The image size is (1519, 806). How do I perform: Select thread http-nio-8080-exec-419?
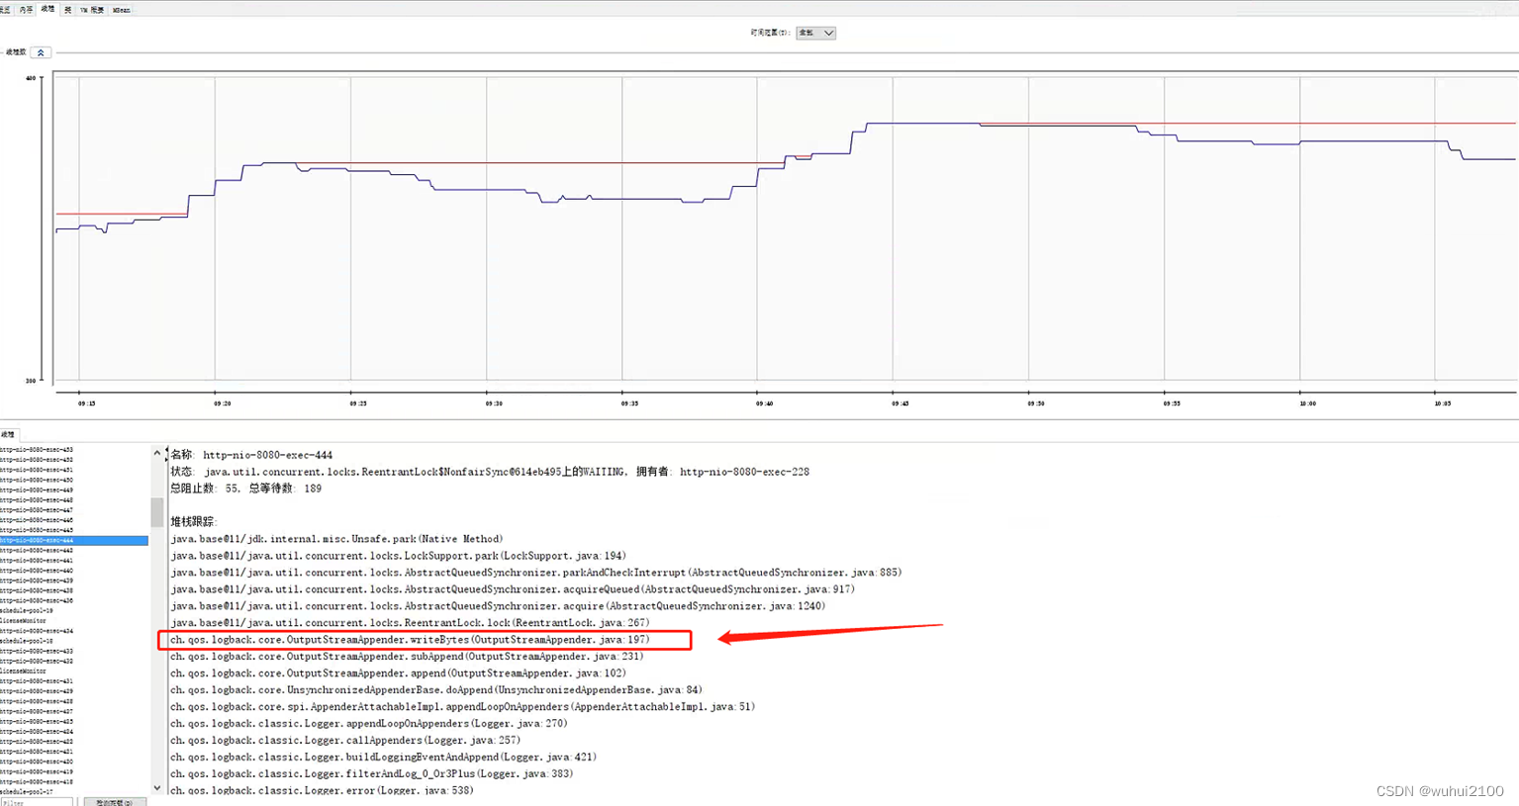(x=37, y=771)
